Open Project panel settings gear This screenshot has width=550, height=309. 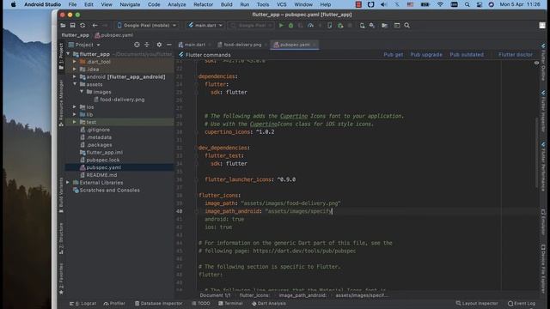coord(159,45)
